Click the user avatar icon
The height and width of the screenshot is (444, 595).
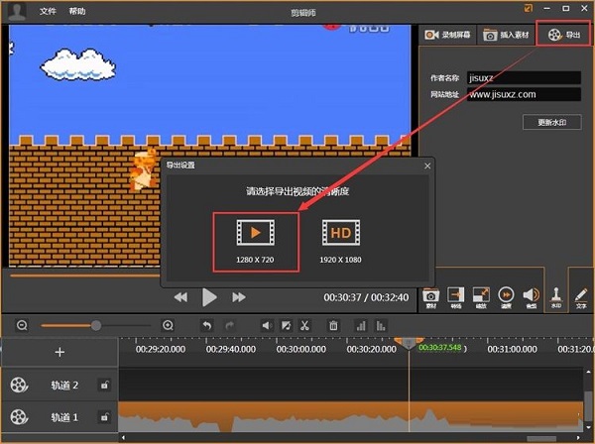click(x=17, y=11)
